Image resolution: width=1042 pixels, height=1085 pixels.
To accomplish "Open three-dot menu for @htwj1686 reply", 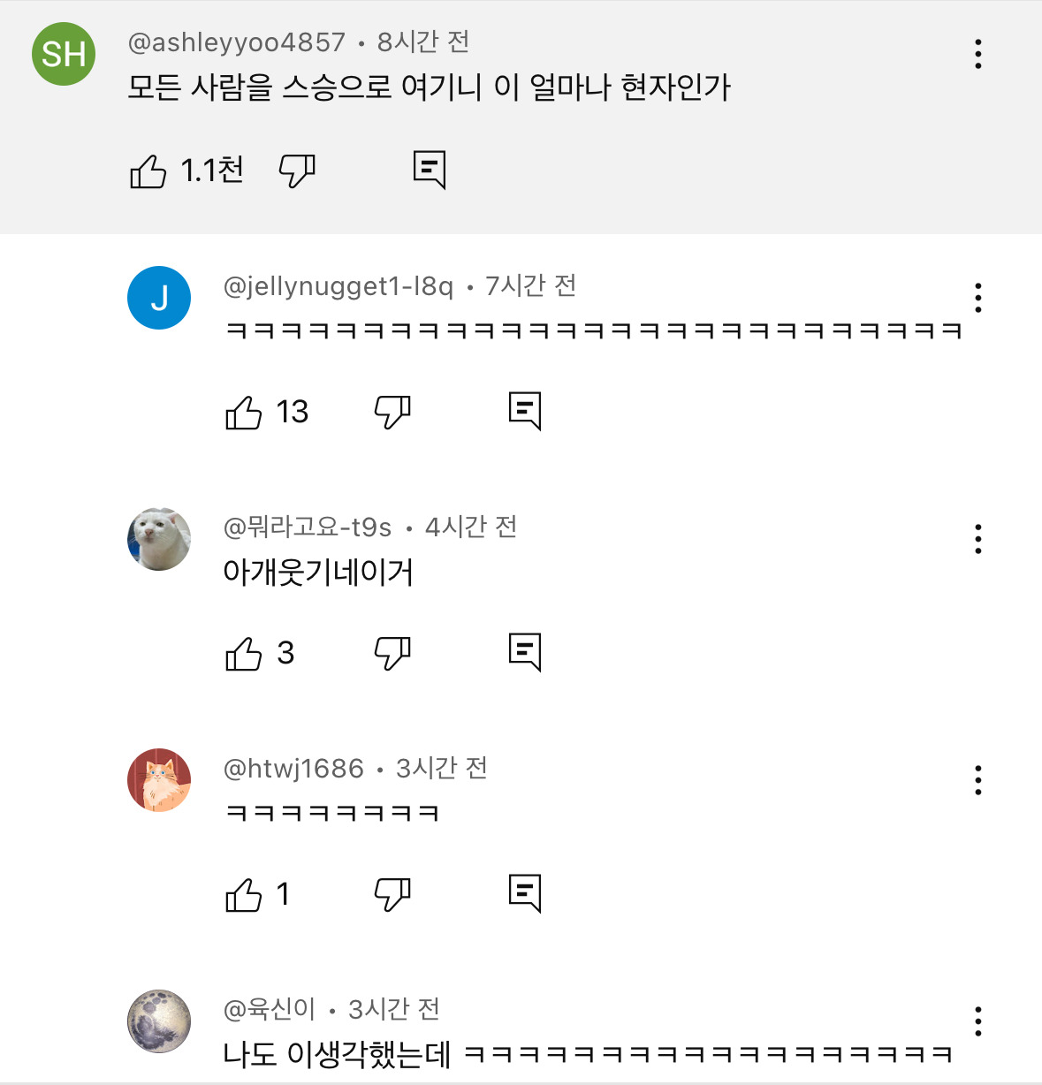I will pos(977,780).
